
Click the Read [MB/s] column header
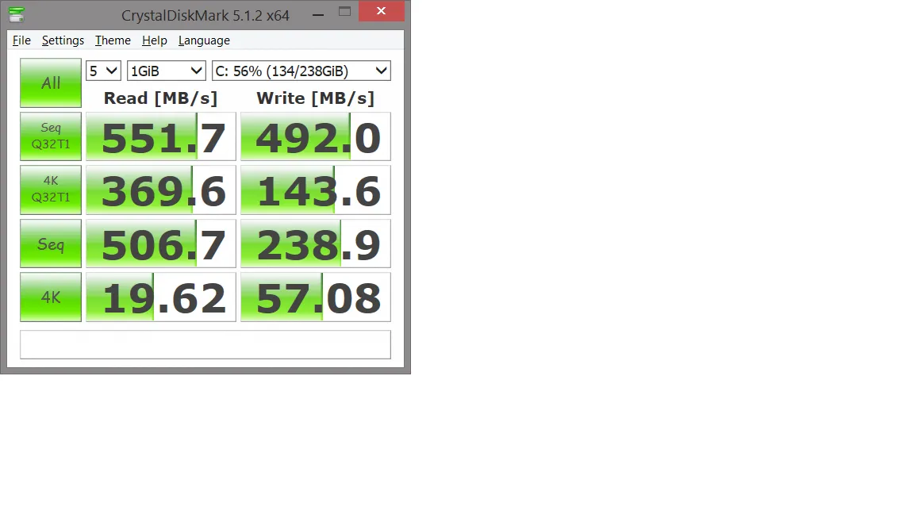pyautogui.click(x=160, y=98)
